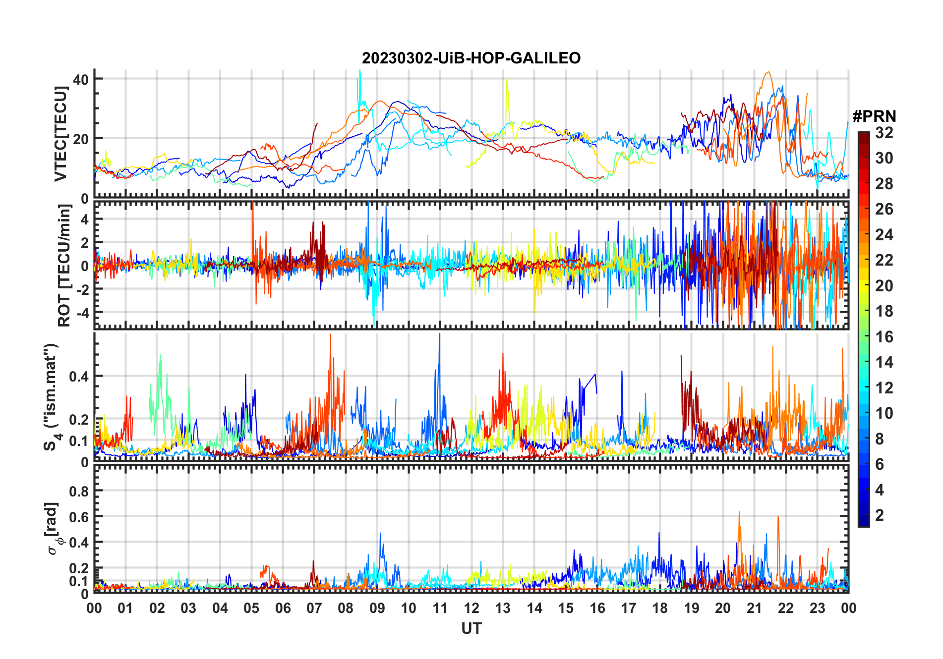Click the #PRN colorbar title
943x659 pixels.
point(874,116)
